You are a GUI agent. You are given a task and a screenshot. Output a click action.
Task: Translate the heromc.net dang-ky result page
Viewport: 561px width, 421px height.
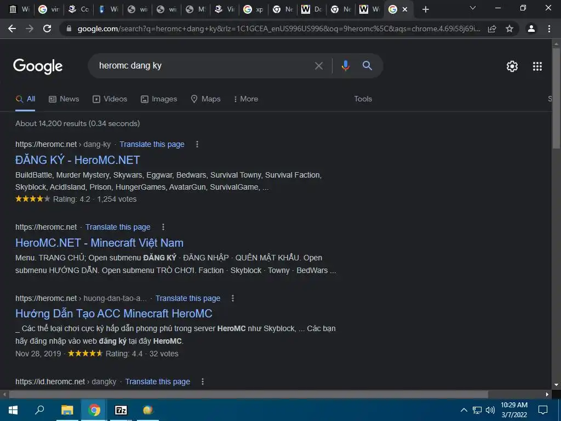[x=152, y=144]
